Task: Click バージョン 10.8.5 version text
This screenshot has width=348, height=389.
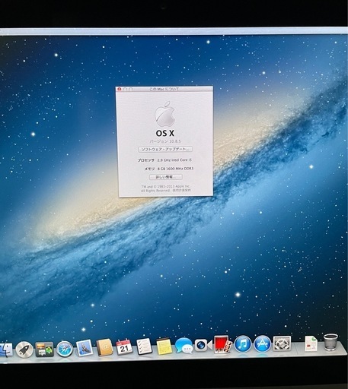Action: point(165,141)
